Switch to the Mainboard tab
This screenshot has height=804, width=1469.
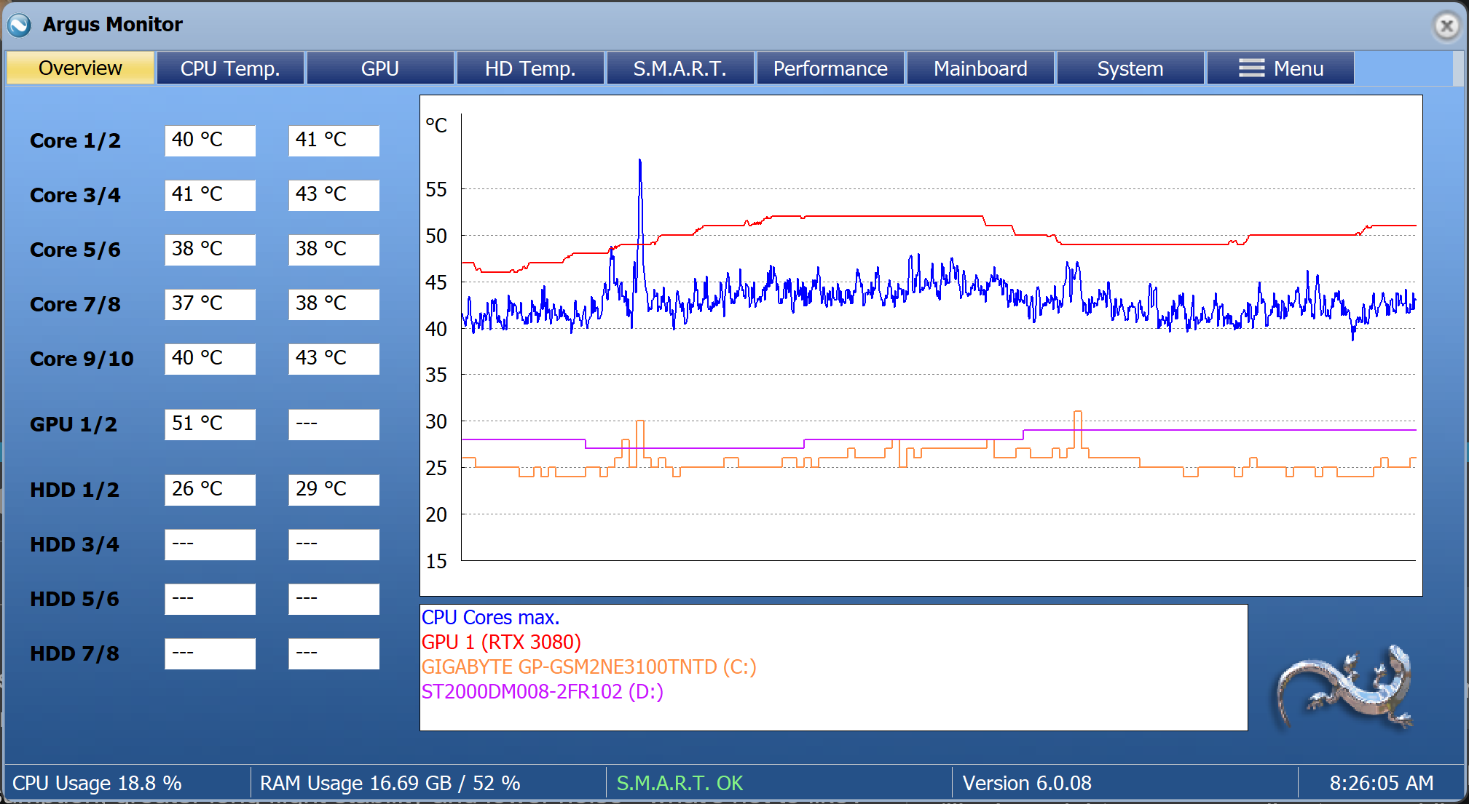click(x=980, y=68)
